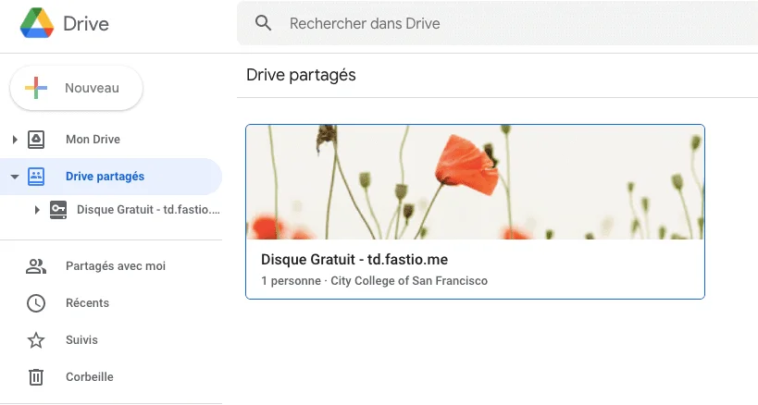Click the Google Drive logo icon
This screenshot has height=405, width=758.
pyautogui.click(x=37, y=23)
